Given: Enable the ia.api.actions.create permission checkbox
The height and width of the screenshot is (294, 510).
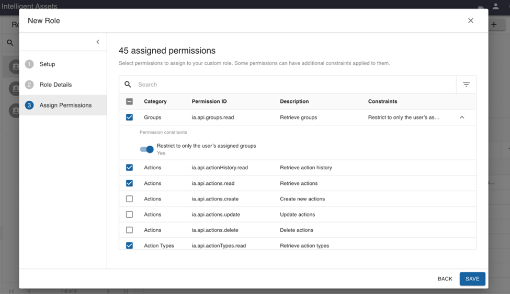Looking at the screenshot, I should pos(129,199).
